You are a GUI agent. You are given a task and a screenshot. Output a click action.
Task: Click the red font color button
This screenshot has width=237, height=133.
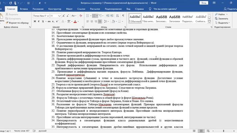pos(75,21)
